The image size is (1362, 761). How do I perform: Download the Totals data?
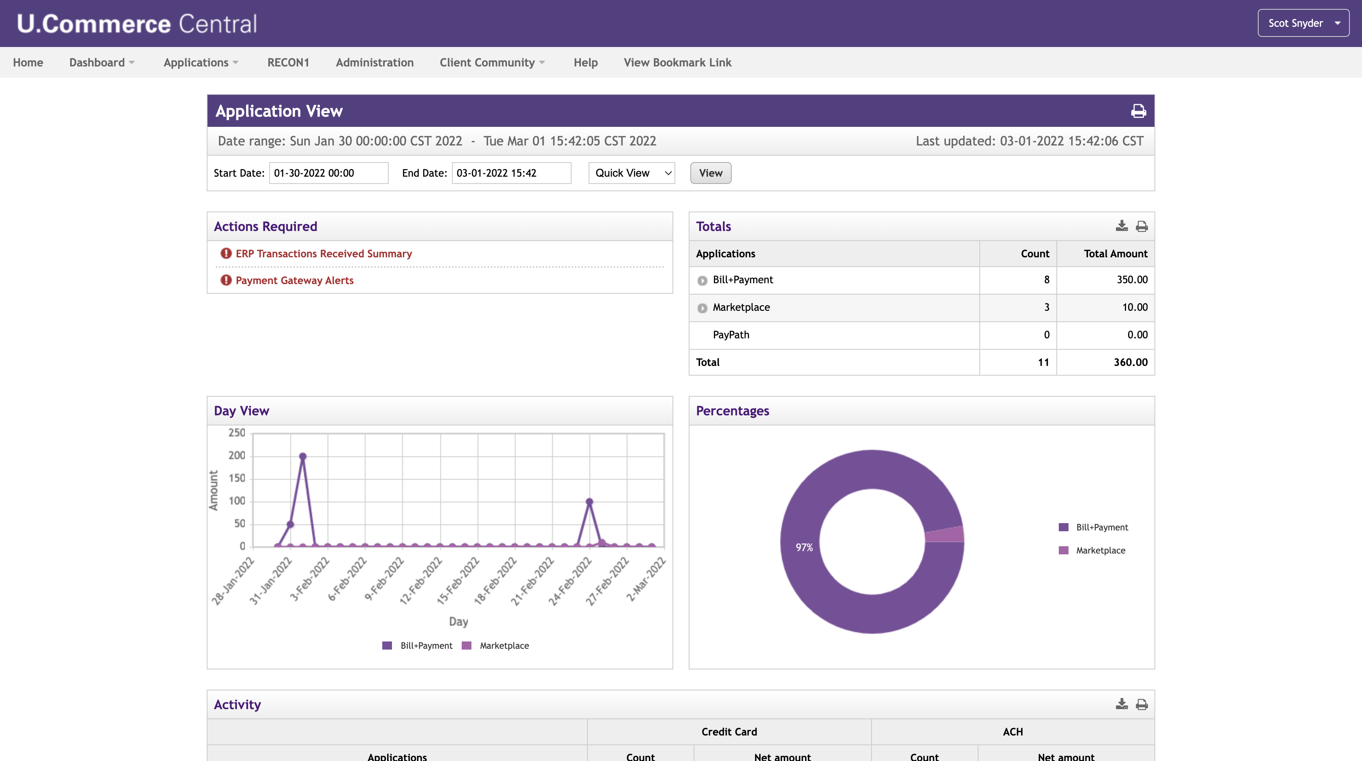pyautogui.click(x=1121, y=226)
